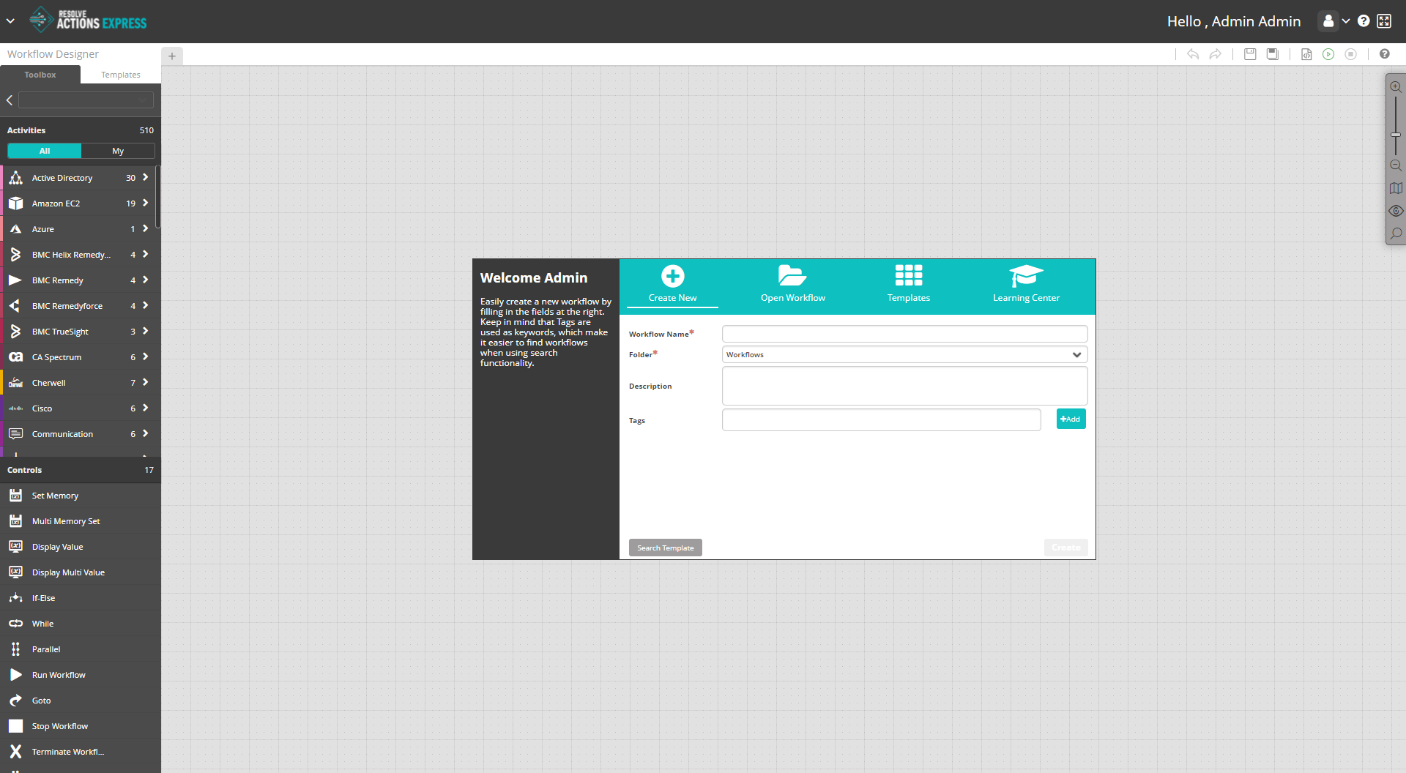Switch activities filter to My
1406x773 pixels.
118,151
